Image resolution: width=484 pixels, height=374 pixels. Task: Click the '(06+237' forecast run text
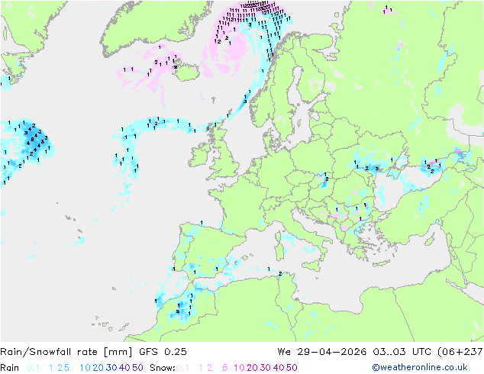point(460,352)
